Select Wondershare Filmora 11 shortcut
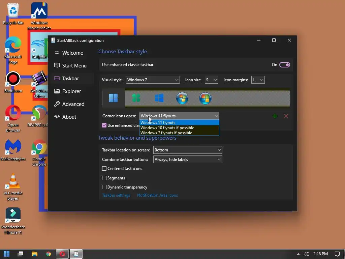Screen dimensions: 345x259 click(13, 221)
